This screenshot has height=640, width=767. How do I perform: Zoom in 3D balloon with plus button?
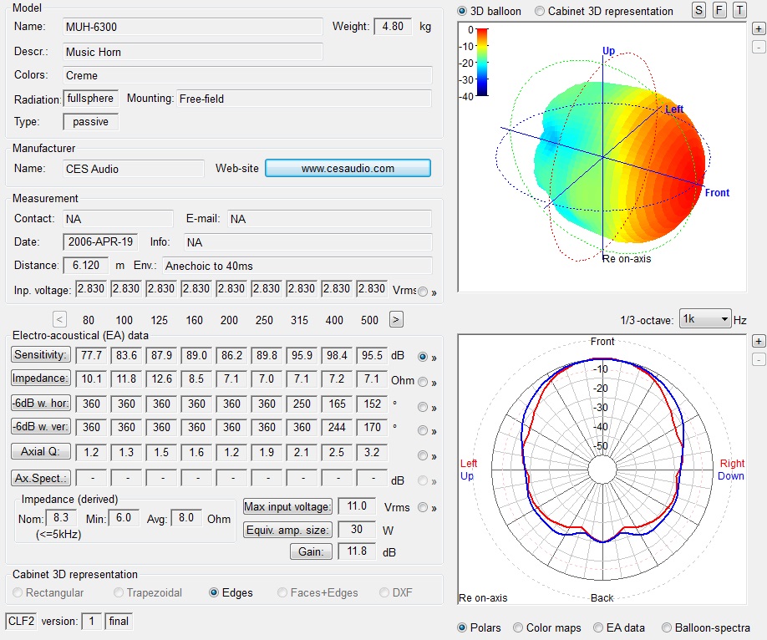[758, 28]
